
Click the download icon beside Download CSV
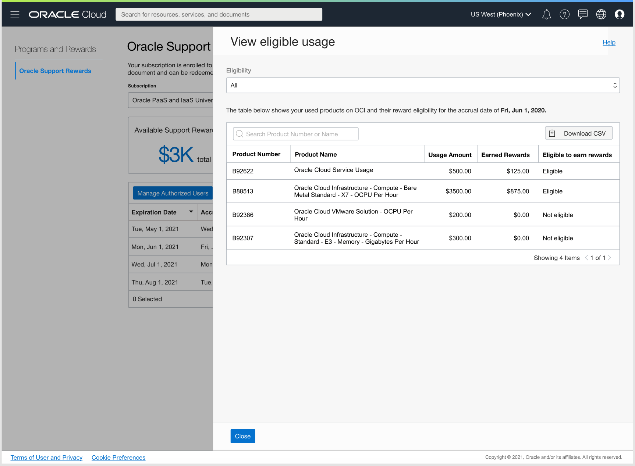click(x=552, y=133)
